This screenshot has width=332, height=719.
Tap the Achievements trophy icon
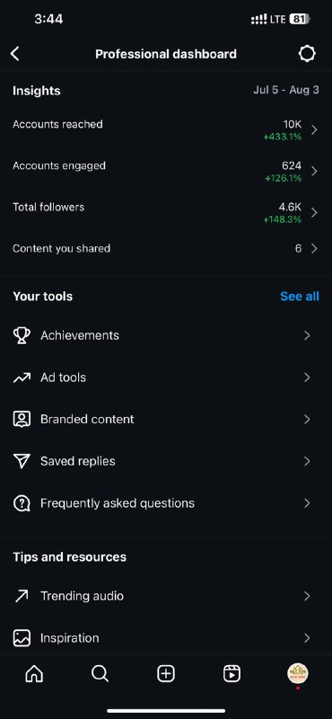tap(22, 335)
